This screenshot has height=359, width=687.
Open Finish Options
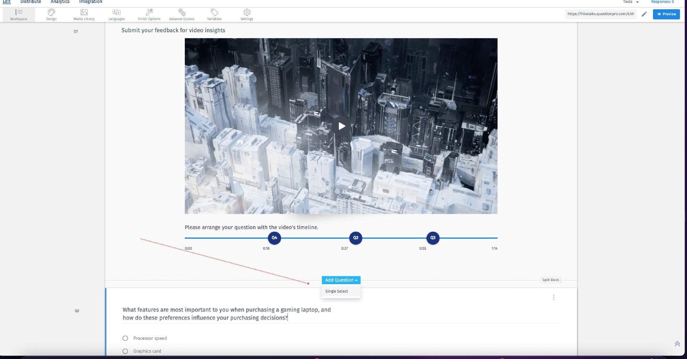pyautogui.click(x=149, y=14)
